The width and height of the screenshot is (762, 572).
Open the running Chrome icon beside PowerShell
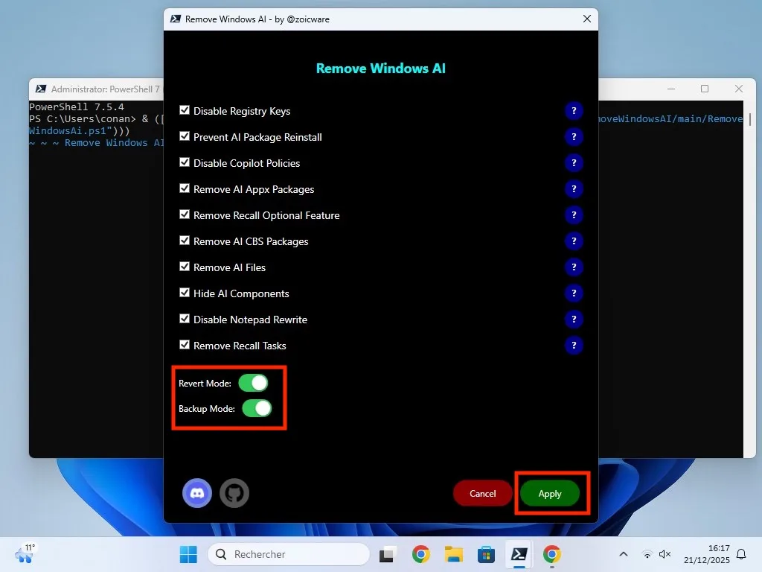click(551, 554)
